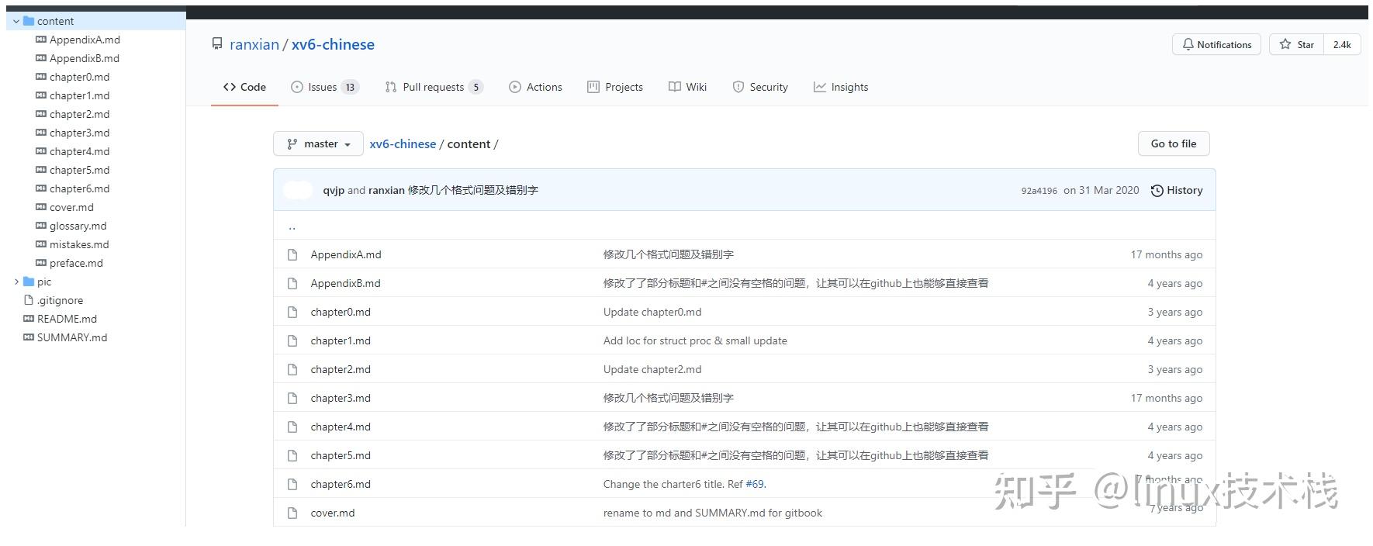Open the Pull requests tab
The image size is (1373, 546).
tap(433, 88)
